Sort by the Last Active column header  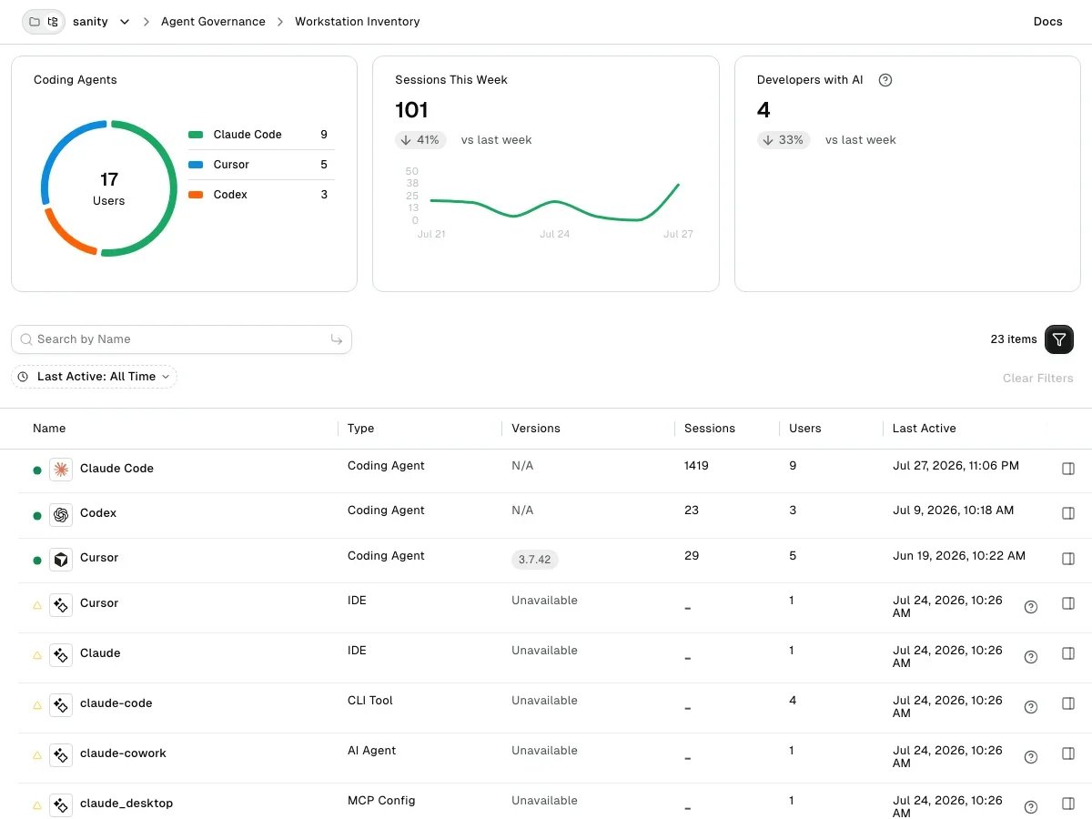pos(925,429)
